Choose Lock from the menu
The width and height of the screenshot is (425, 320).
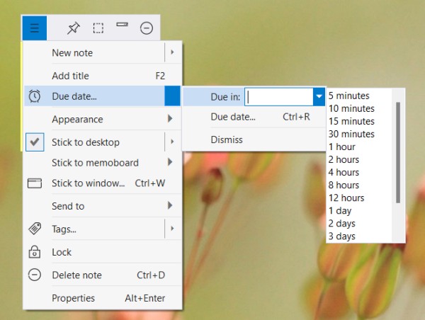103,252
